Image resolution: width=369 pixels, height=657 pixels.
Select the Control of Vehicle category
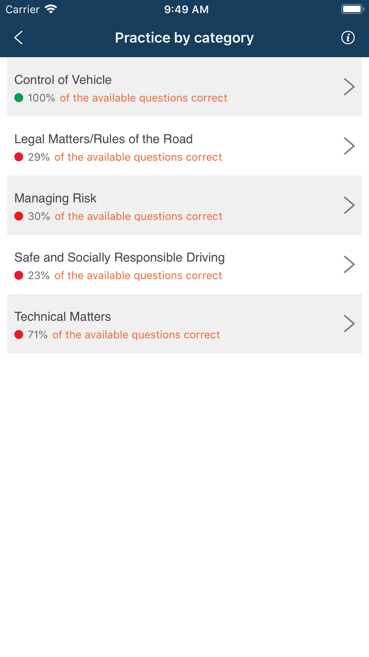(x=184, y=87)
